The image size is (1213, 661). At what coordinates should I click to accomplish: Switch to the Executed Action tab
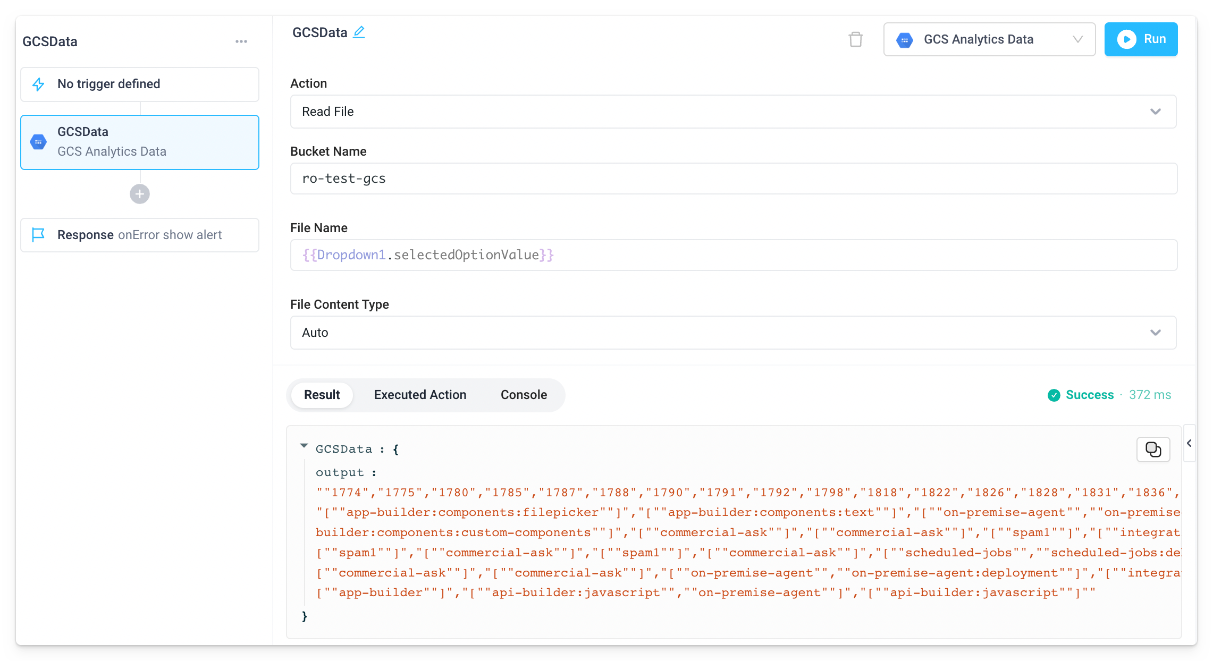420,395
